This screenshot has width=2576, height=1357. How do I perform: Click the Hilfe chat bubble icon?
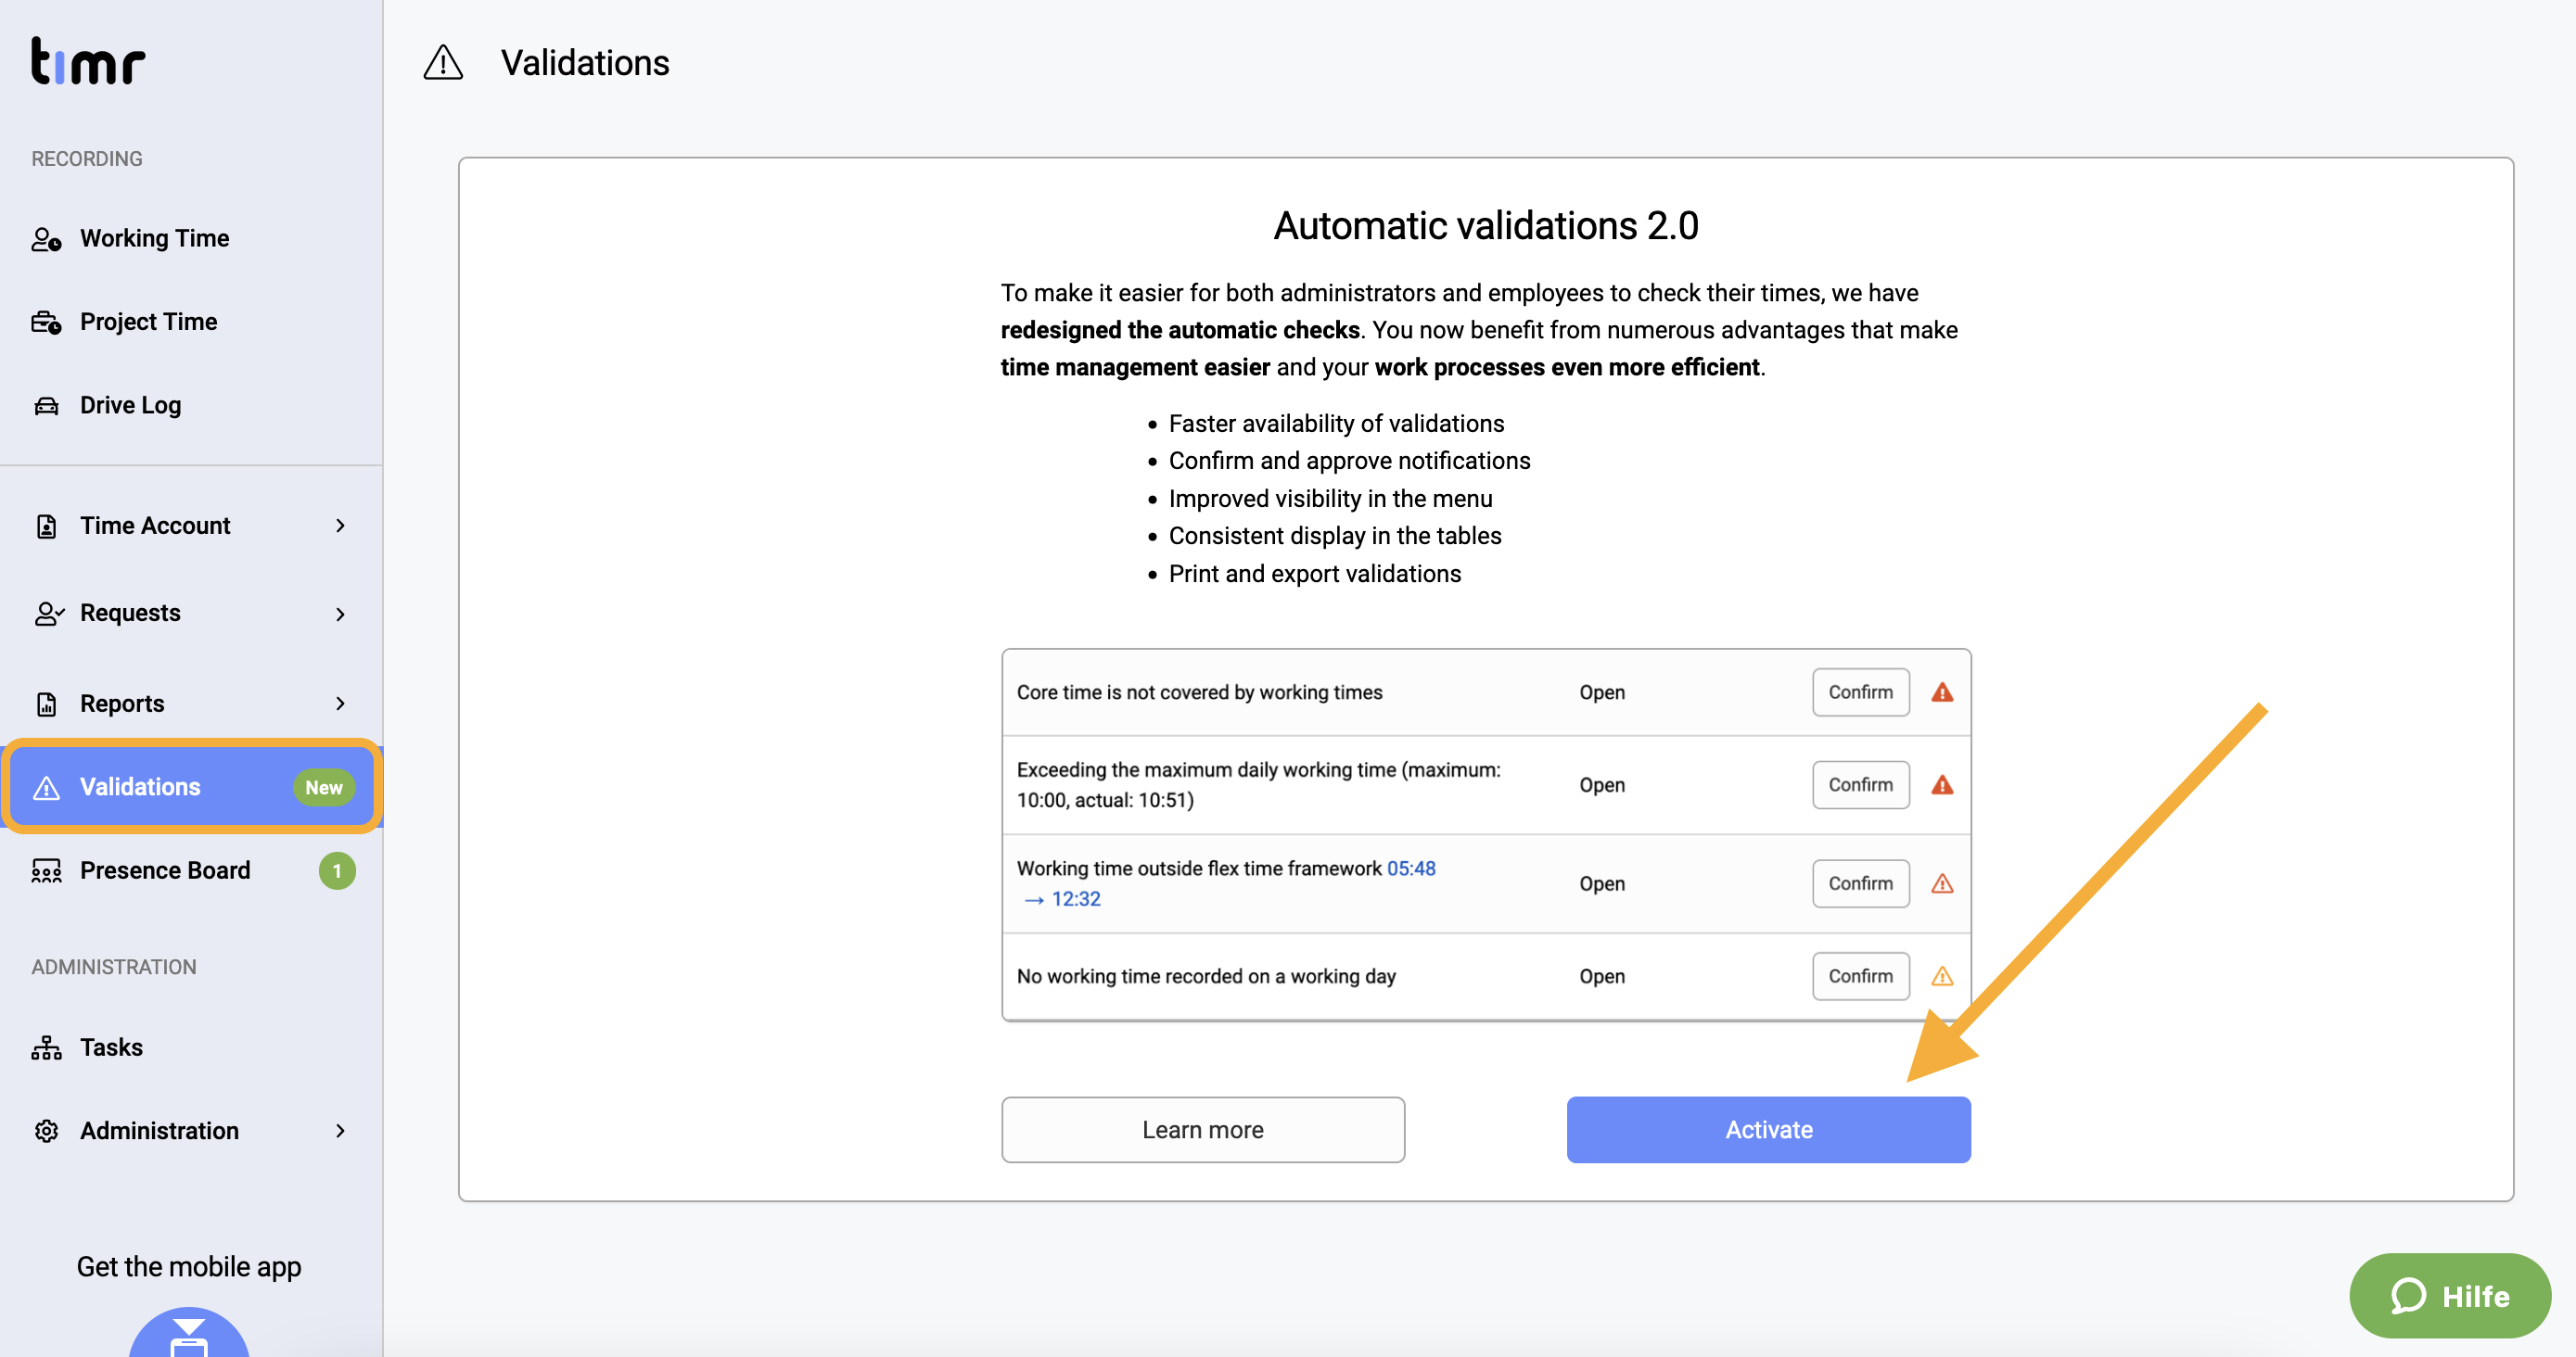pyautogui.click(x=2408, y=1296)
